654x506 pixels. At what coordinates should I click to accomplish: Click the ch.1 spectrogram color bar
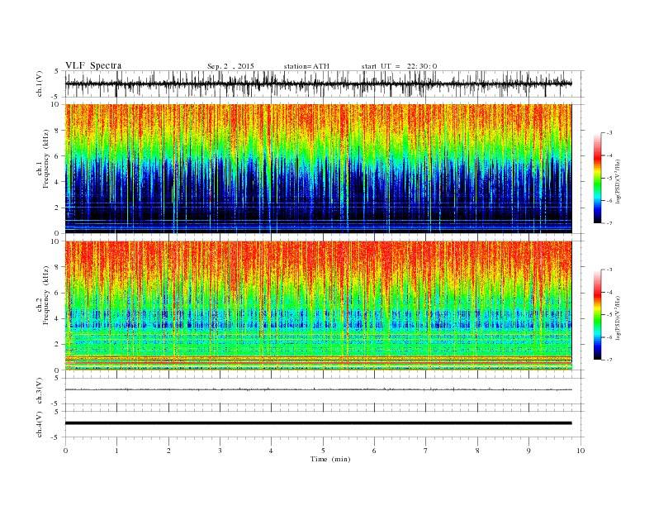click(x=597, y=178)
